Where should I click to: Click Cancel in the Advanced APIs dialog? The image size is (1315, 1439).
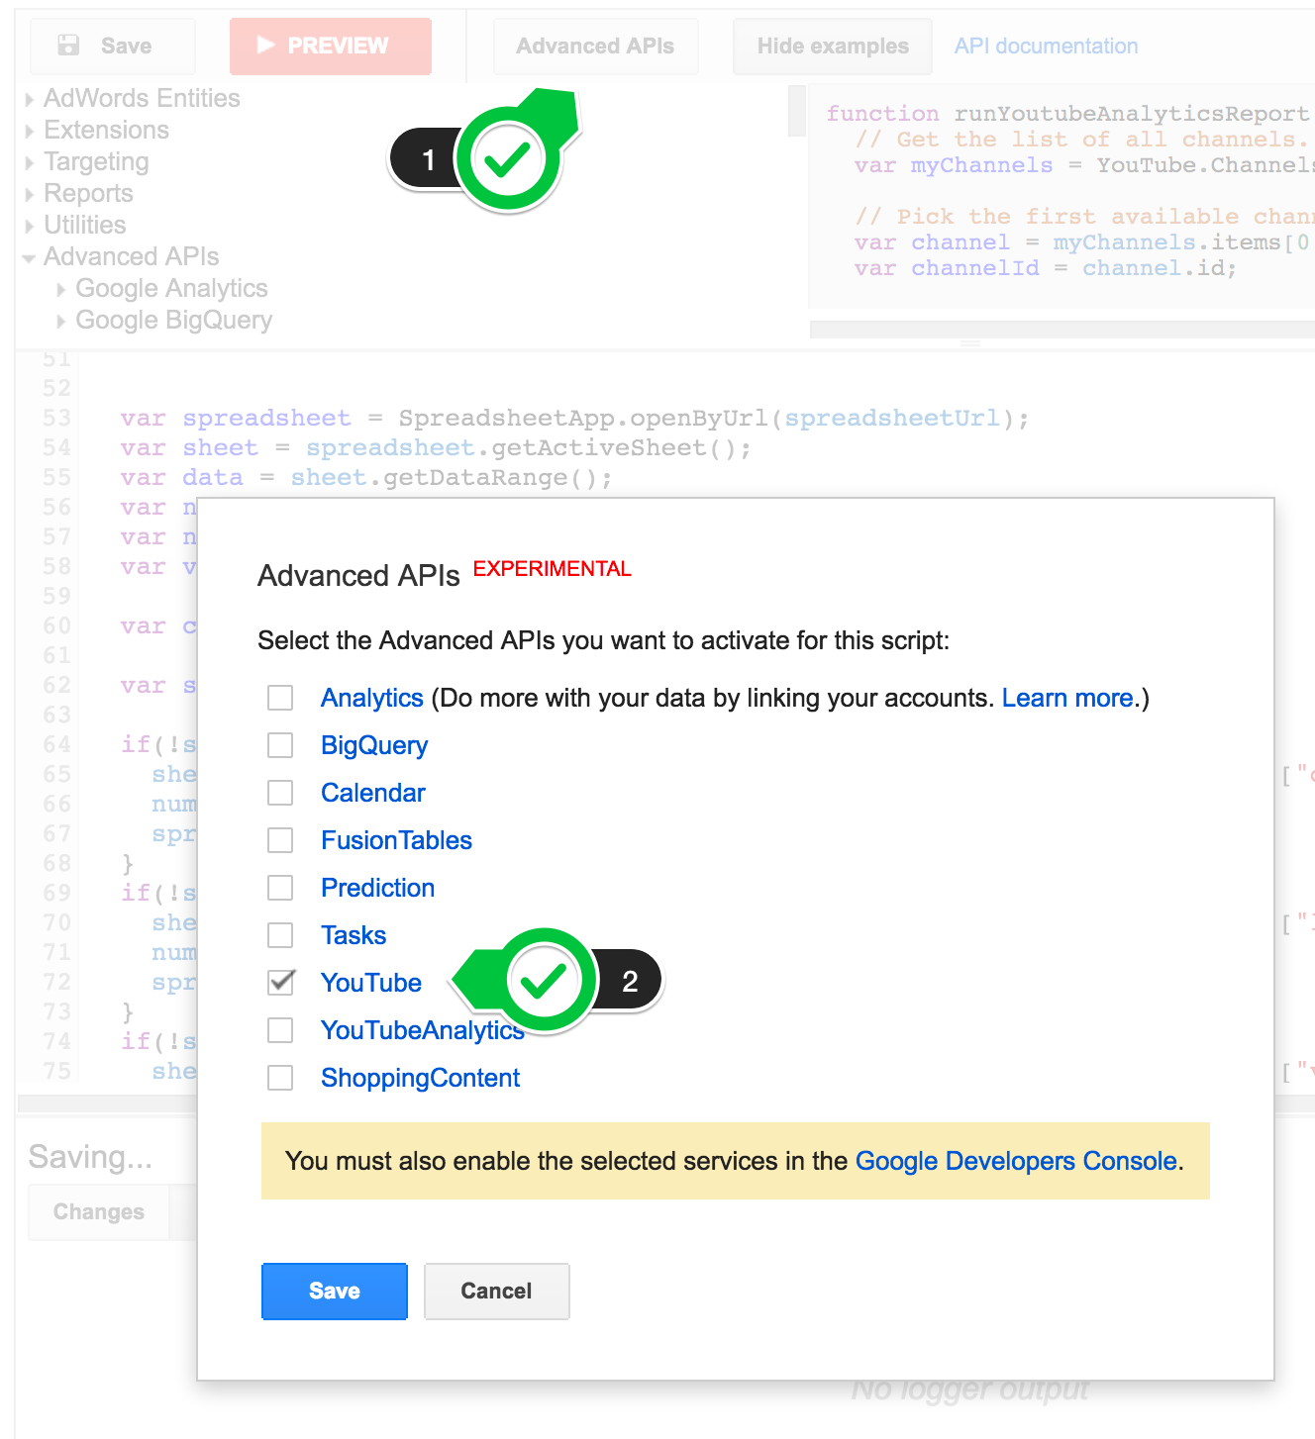(496, 1291)
